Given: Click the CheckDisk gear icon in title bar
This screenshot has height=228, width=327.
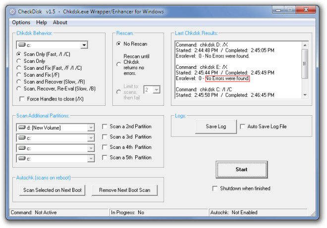Looking at the screenshot, I should pos(12,12).
